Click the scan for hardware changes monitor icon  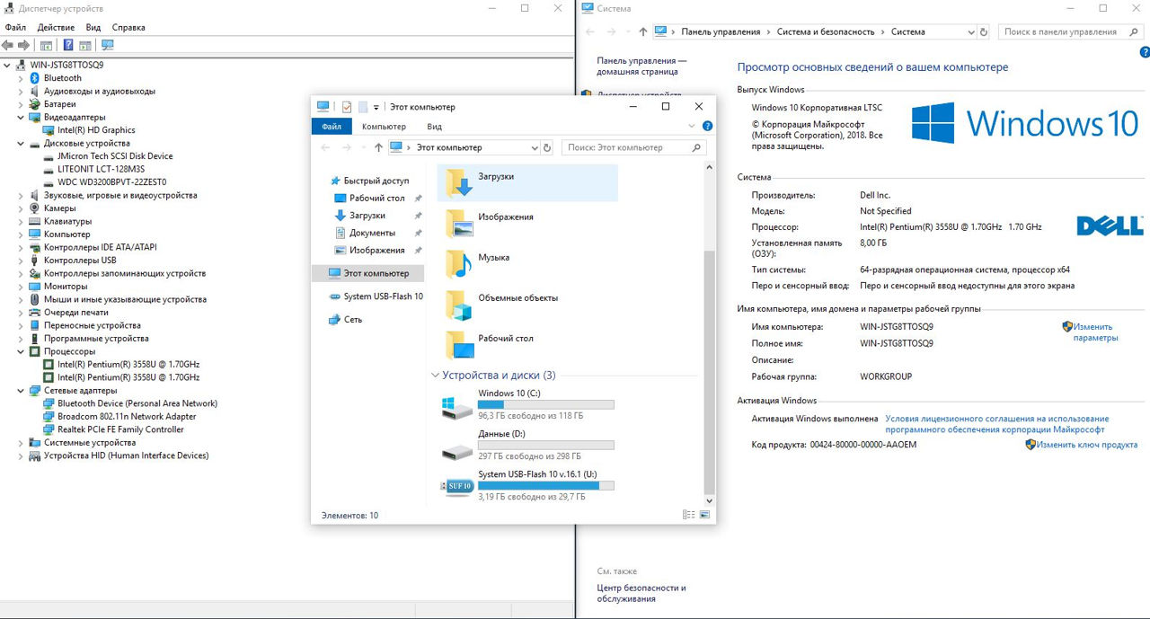click(108, 45)
